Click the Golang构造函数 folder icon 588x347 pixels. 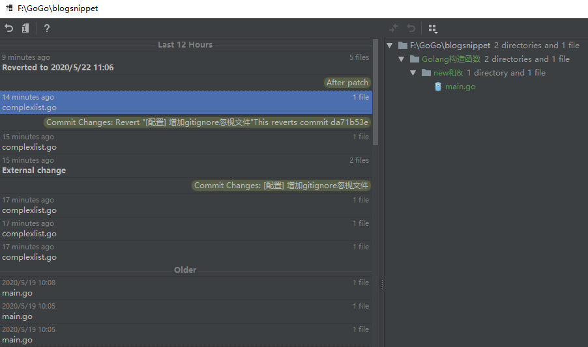[415, 59]
